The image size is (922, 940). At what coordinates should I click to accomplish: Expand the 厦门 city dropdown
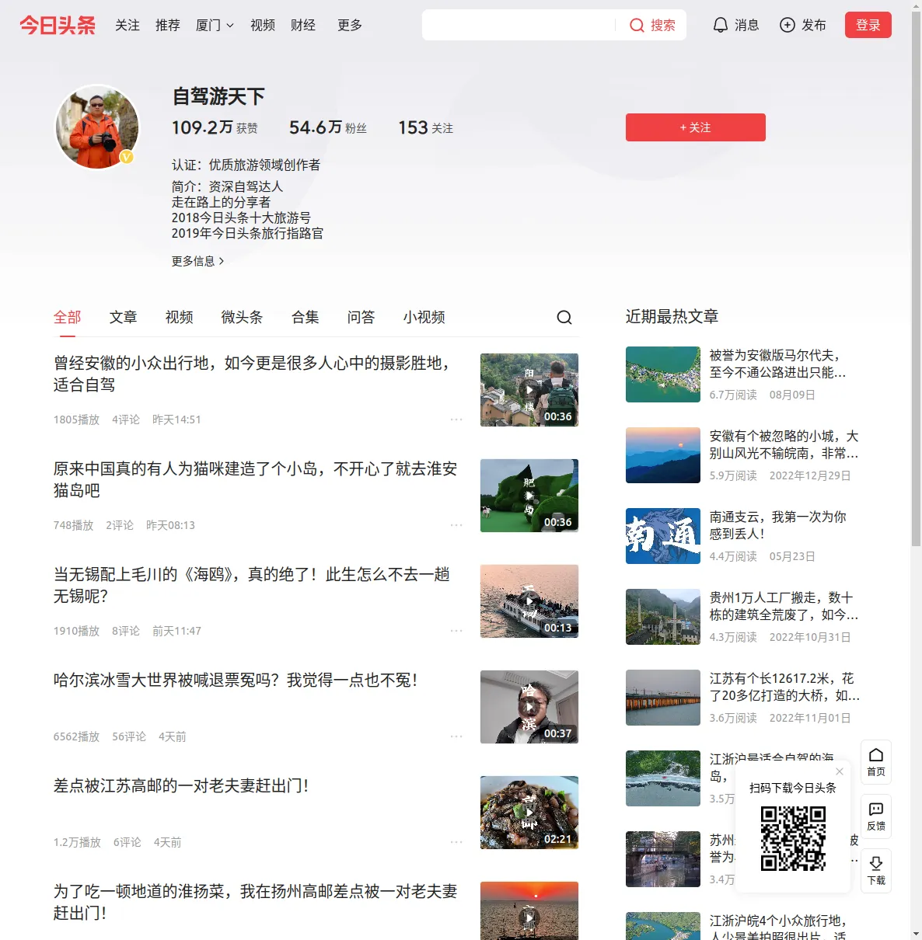(x=215, y=25)
